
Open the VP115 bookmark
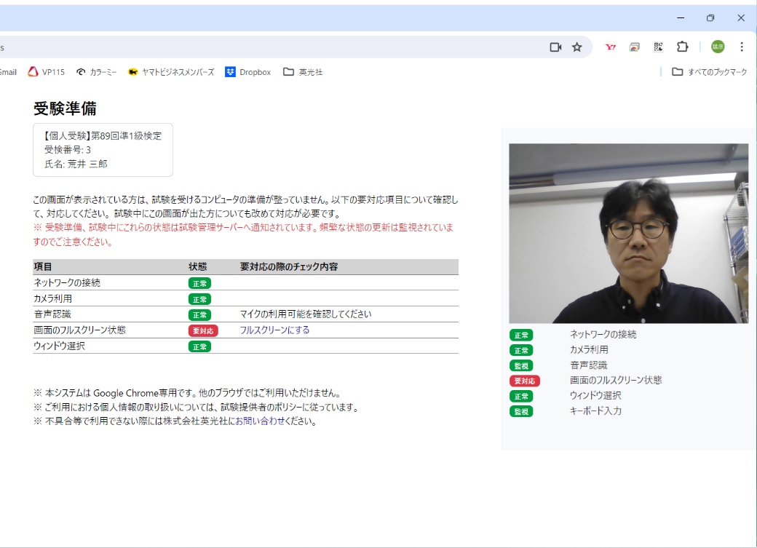pyautogui.click(x=47, y=72)
